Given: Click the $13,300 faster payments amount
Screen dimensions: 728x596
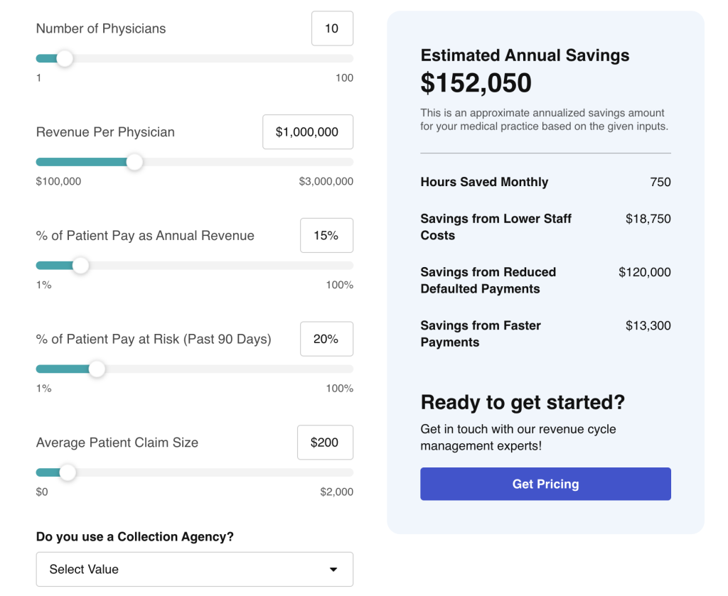Looking at the screenshot, I should (648, 325).
